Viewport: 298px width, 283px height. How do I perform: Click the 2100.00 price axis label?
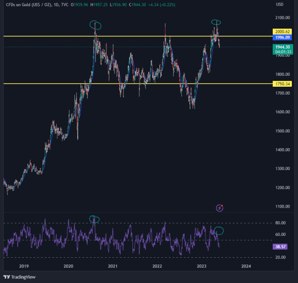point(283,18)
